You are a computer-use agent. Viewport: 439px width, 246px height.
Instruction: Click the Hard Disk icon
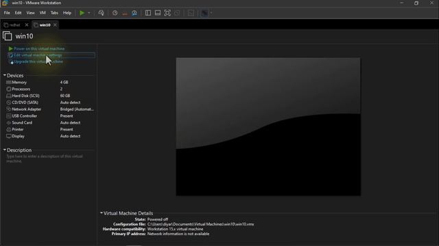point(9,96)
